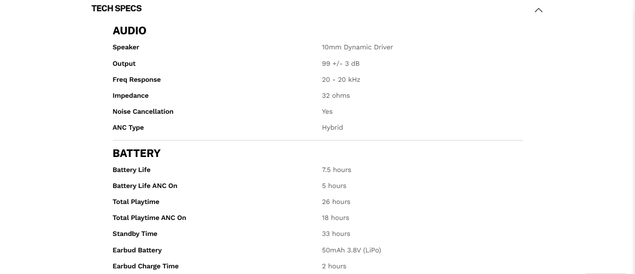This screenshot has height=274, width=635.
Task: Select the AUDIO section heading
Action: point(129,31)
